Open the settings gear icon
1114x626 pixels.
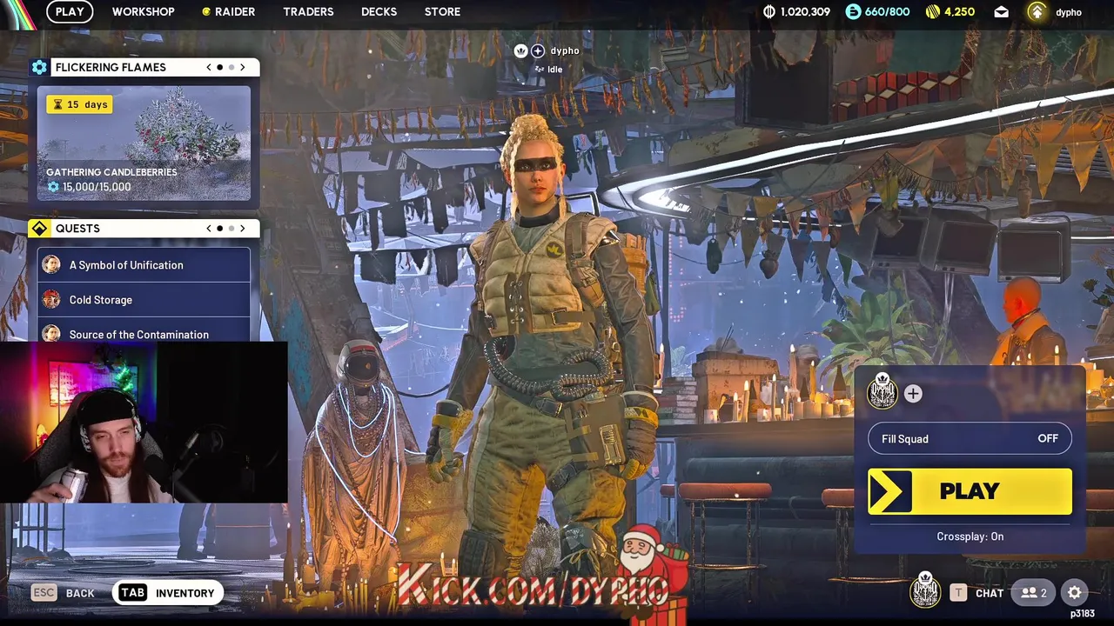click(1075, 593)
